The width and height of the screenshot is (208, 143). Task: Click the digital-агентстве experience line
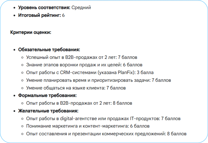[103, 119]
